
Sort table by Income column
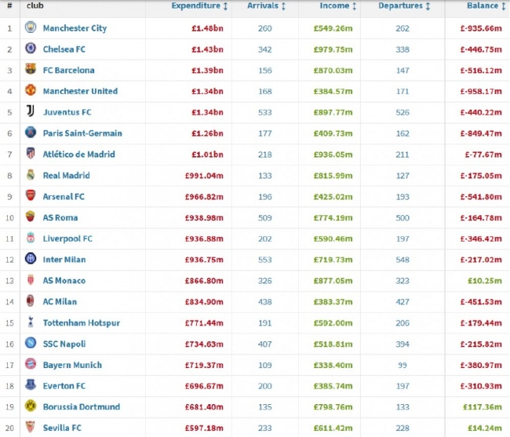click(x=339, y=6)
